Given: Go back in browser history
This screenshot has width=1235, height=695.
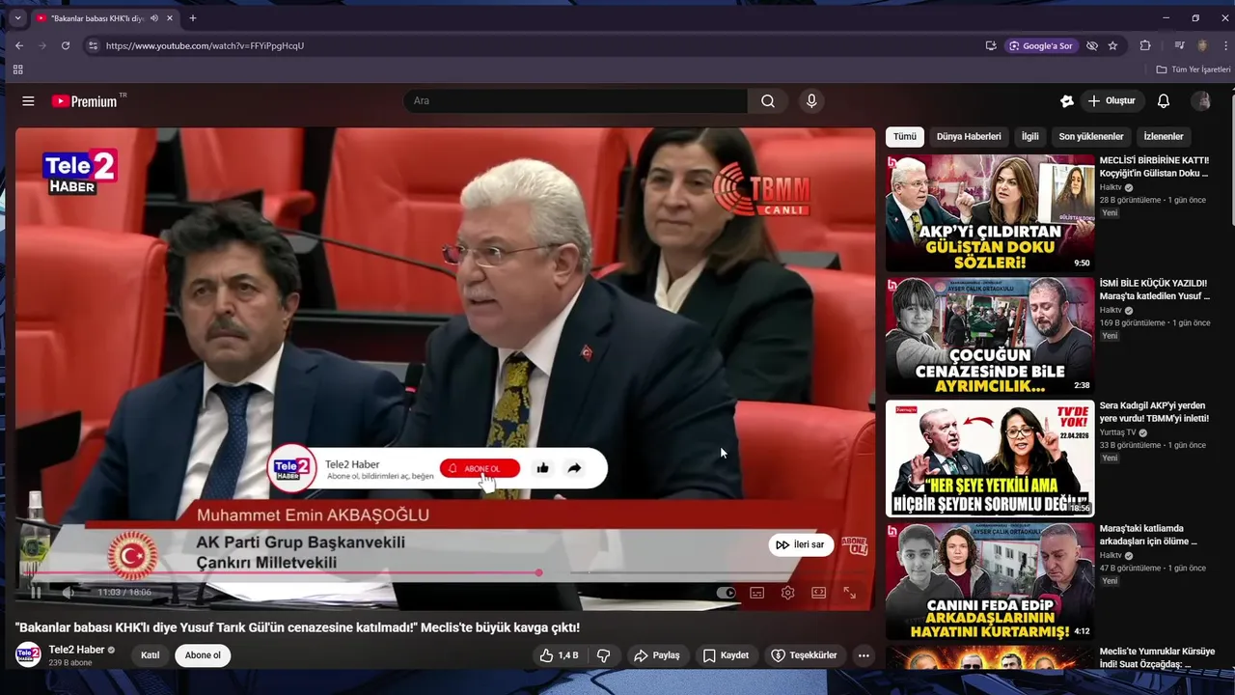Looking at the screenshot, I should (19, 45).
